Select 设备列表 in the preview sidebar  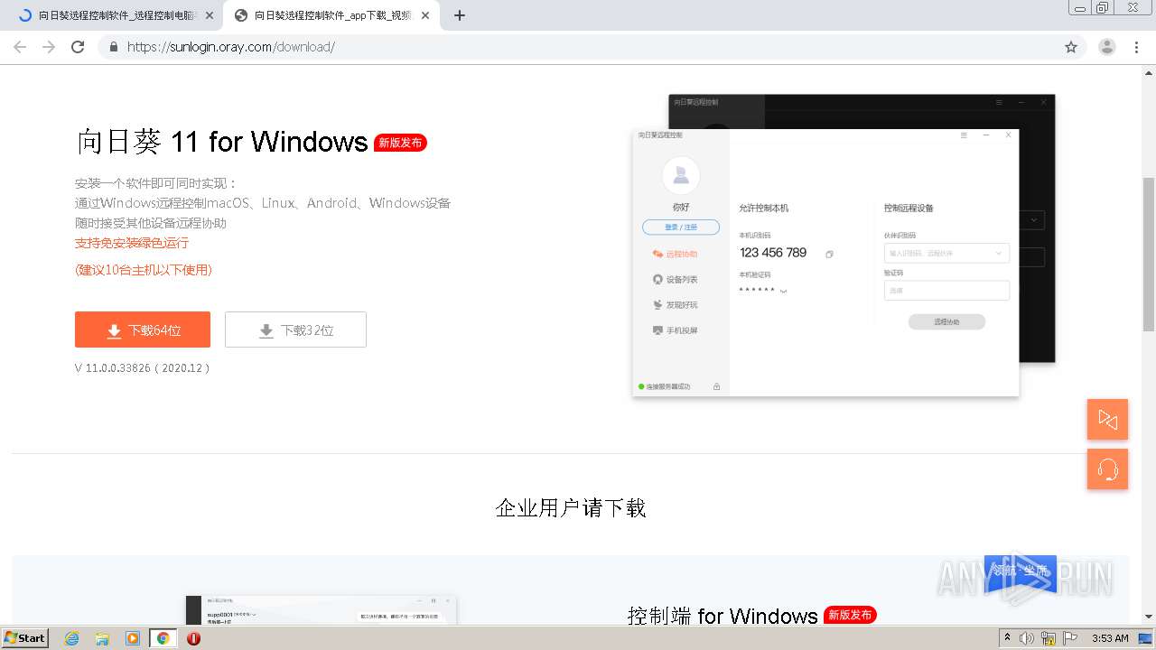(x=676, y=280)
